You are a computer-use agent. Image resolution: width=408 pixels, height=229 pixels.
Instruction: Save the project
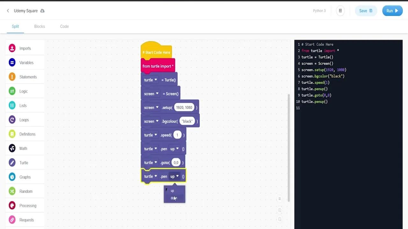(x=365, y=11)
